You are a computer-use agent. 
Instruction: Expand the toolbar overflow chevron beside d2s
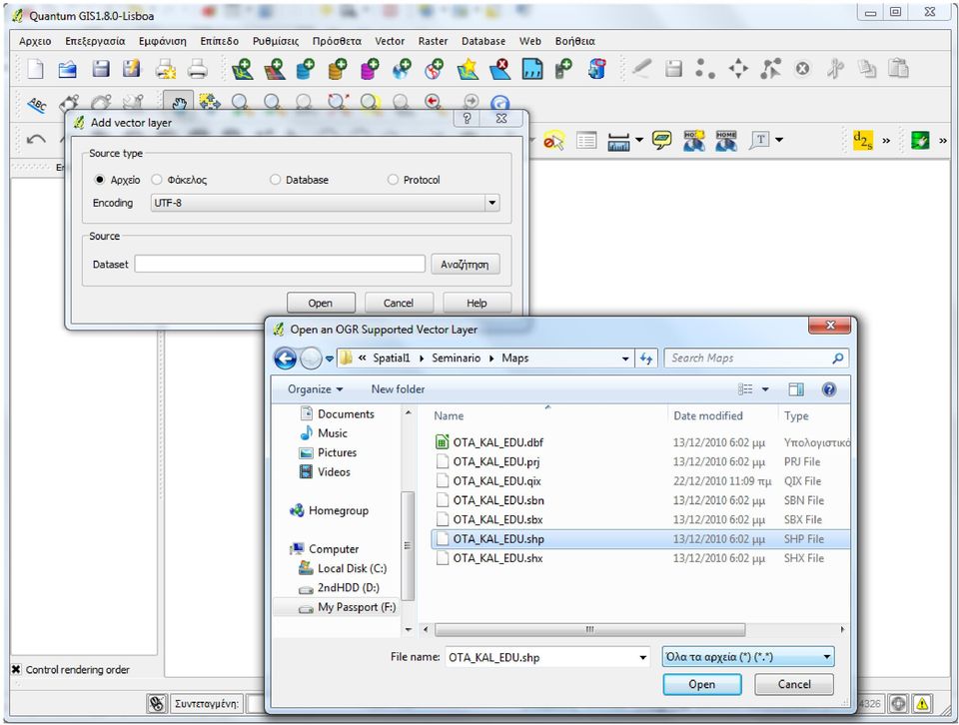(886, 141)
